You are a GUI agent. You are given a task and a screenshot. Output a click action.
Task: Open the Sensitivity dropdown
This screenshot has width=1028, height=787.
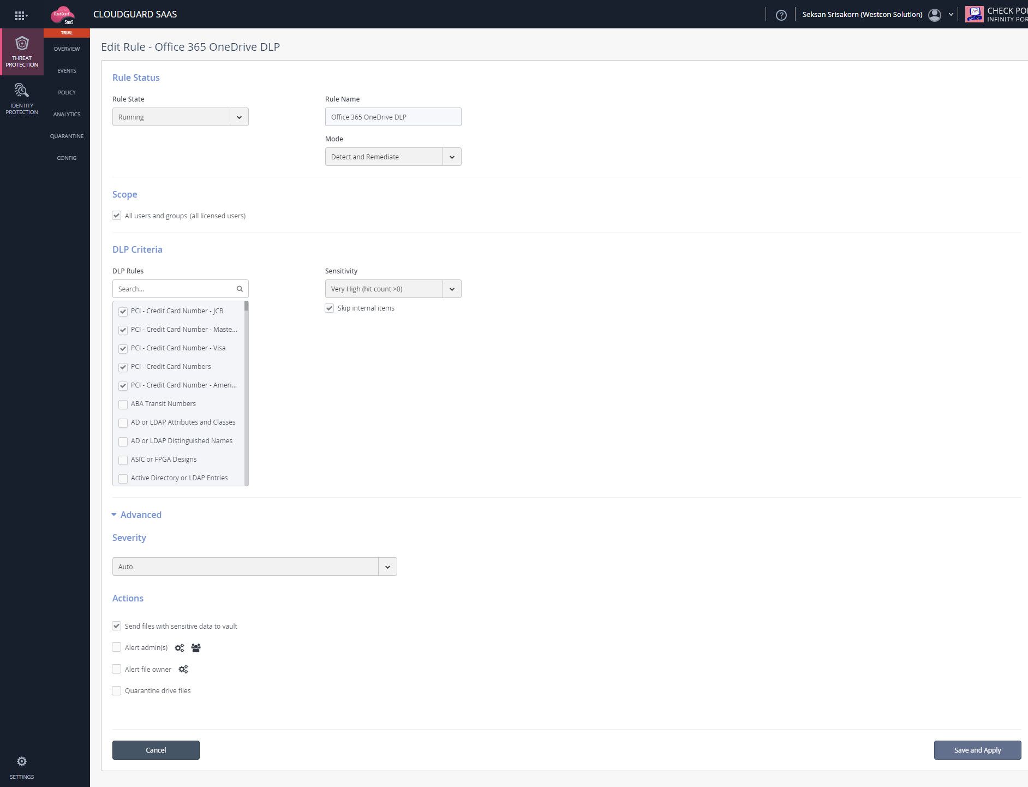point(451,289)
